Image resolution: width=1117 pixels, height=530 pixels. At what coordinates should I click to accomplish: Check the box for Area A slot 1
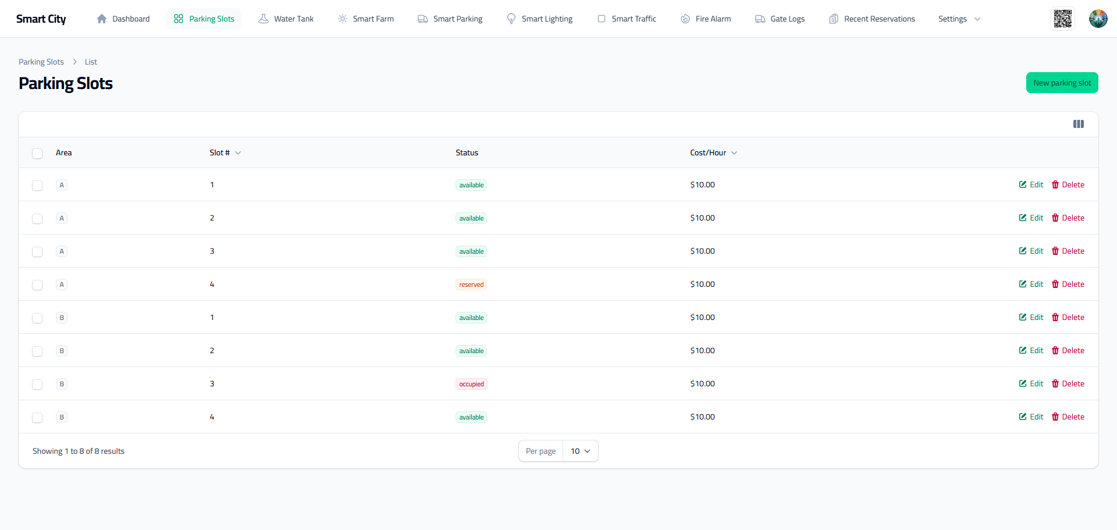pyautogui.click(x=37, y=185)
